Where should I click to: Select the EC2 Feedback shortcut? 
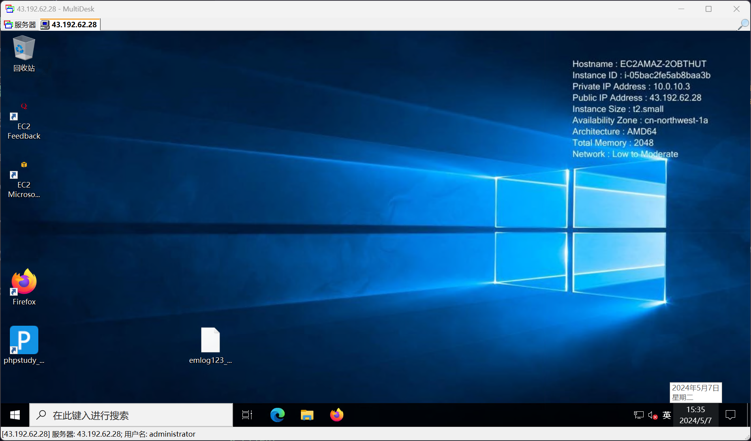(24, 121)
